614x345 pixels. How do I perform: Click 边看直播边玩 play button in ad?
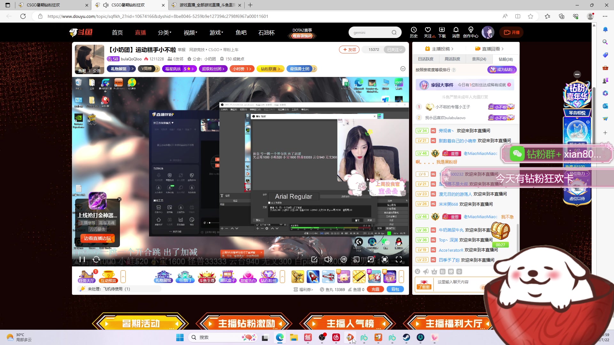coord(97,238)
